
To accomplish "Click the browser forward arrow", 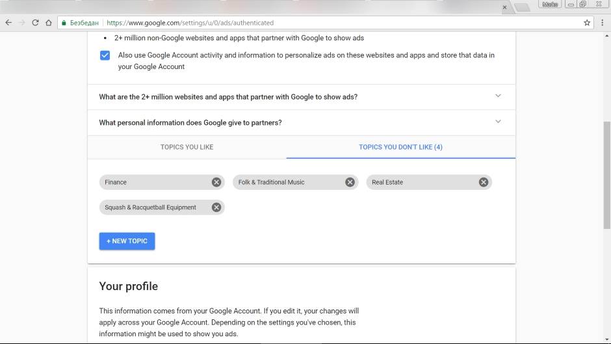I will click(22, 22).
